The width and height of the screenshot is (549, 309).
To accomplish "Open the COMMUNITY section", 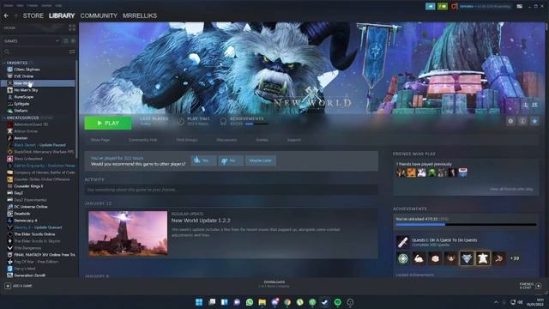I will [99, 15].
